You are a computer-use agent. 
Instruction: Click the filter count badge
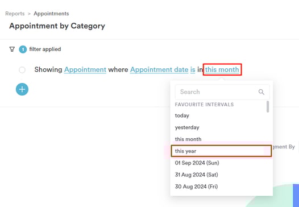click(23, 49)
